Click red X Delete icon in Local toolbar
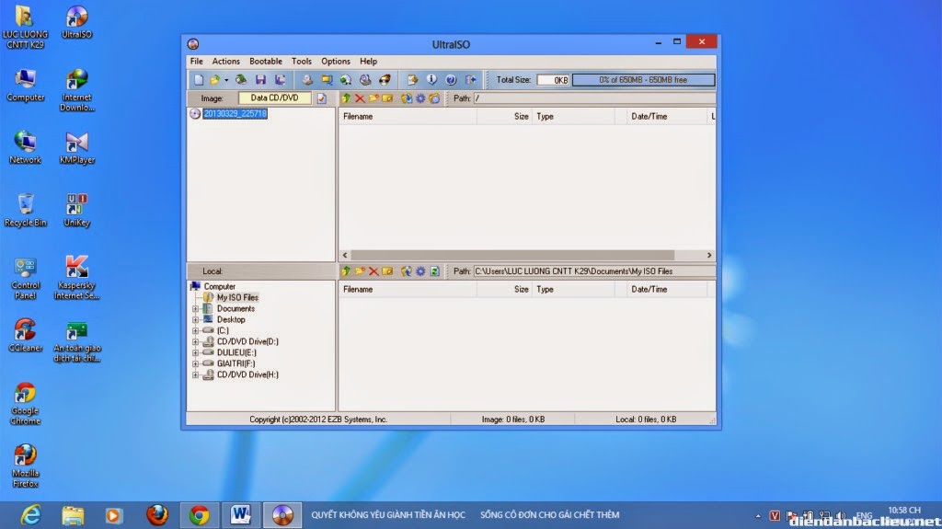Screen dimensions: 942x529 pos(373,271)
